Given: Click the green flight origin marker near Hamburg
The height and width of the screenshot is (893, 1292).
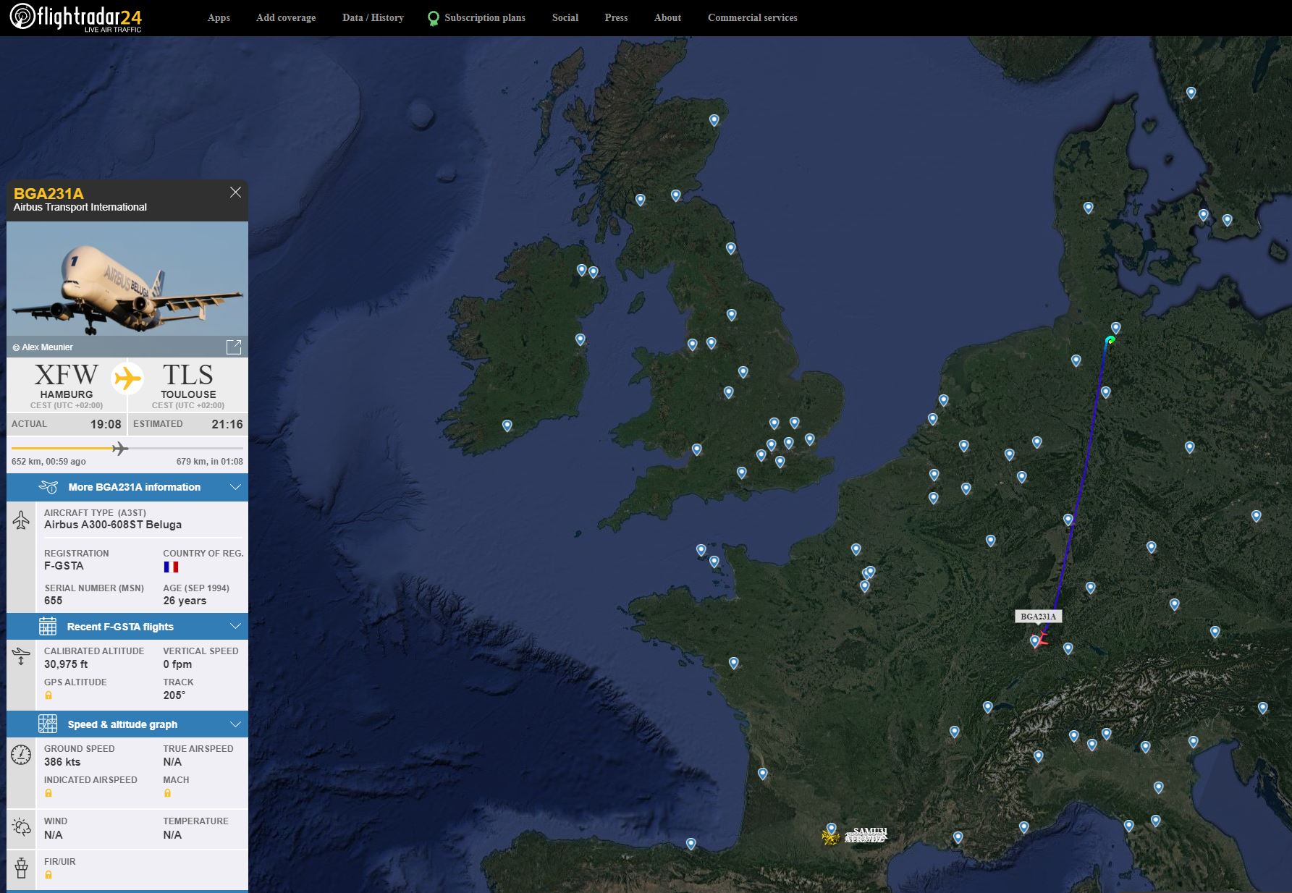Looking at the screenshot, I should tap(1110, 339).
